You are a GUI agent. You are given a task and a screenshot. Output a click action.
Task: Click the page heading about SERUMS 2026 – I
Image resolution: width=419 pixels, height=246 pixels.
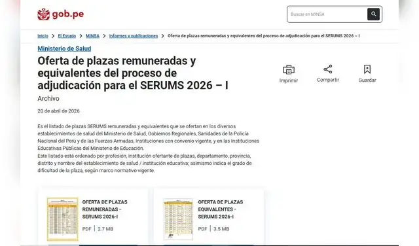tap(133, 73)
